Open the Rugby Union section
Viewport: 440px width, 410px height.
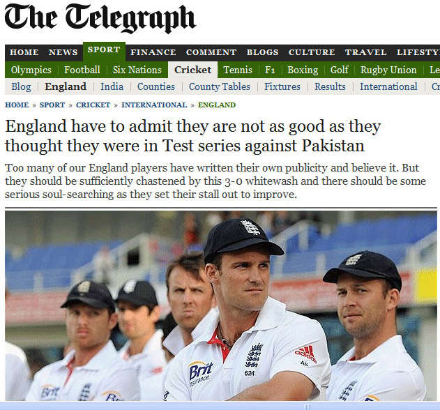coord(388,70)
